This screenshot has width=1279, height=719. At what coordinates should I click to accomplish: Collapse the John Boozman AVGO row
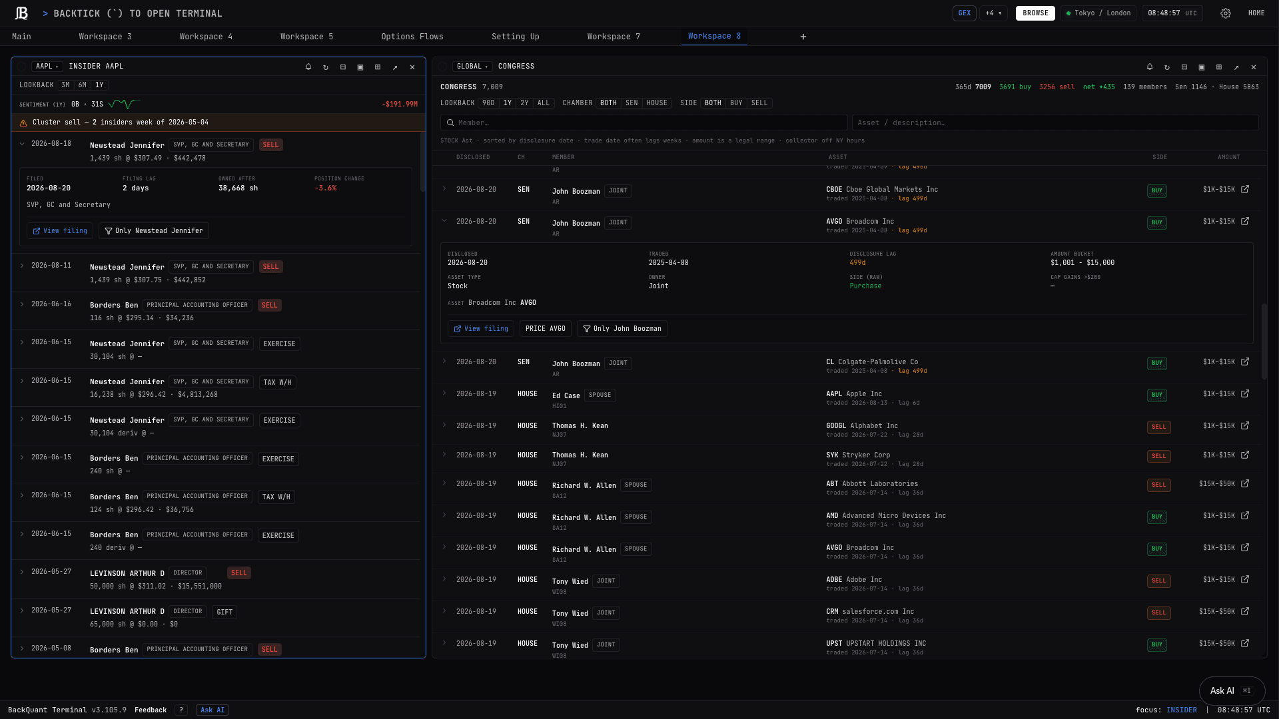(x=444, y=221)
